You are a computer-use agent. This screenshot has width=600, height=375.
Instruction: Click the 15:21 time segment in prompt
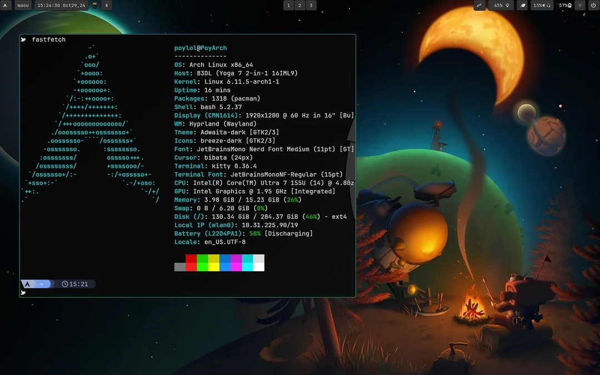coord(75,284)
